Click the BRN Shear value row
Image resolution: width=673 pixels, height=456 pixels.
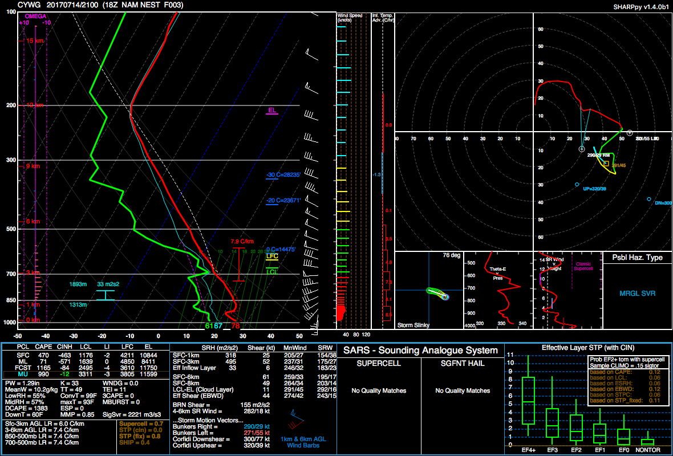click(x=221, y=405)
